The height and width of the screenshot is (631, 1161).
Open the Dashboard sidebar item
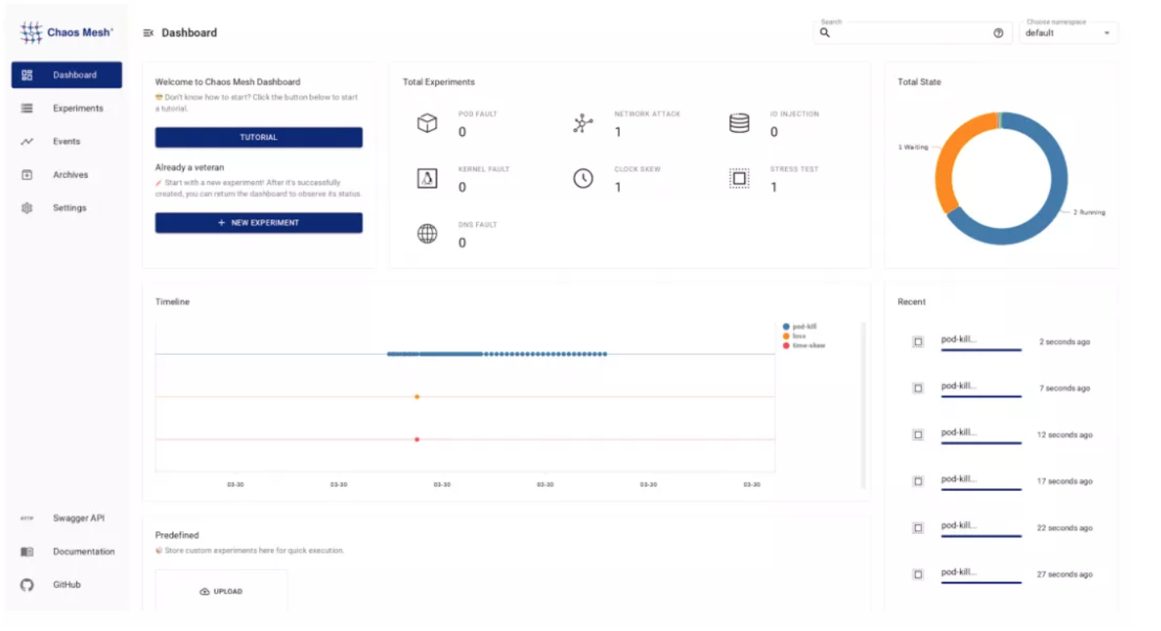point(67,75)
